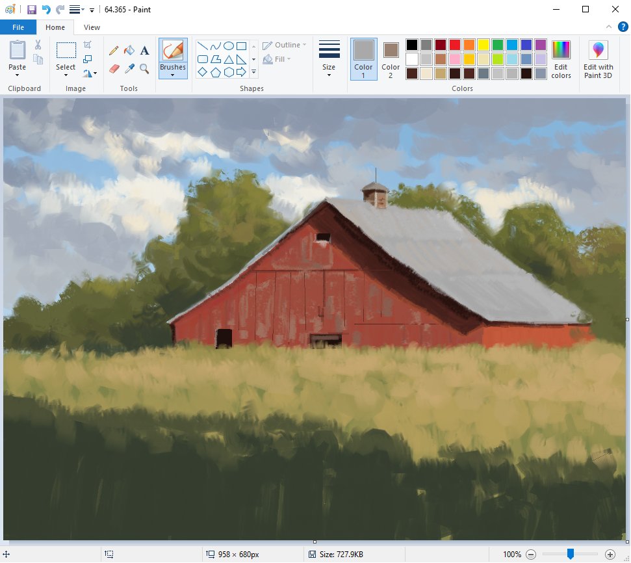
Task: Select the Eraser tool
Action: (x=114, y=68)
